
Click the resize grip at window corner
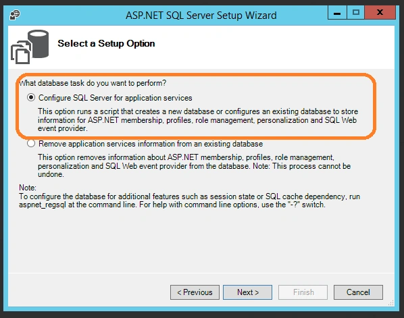(x=391, y=302)
